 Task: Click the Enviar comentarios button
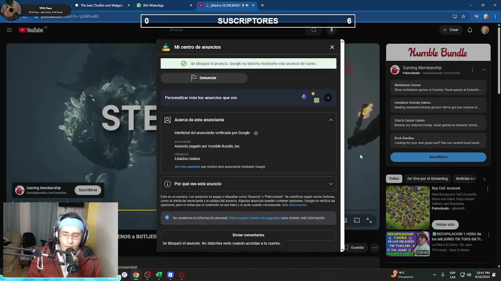[x=248, y=235]
